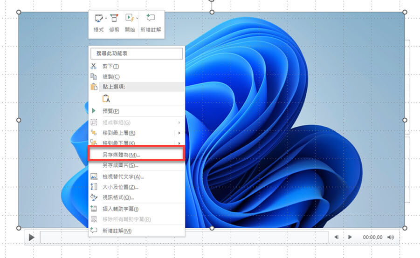The image size is (420, 258).
Task: Expand the 移到最上層 submenu arrow
Action: pyautogui.click(x=179, y=133)
